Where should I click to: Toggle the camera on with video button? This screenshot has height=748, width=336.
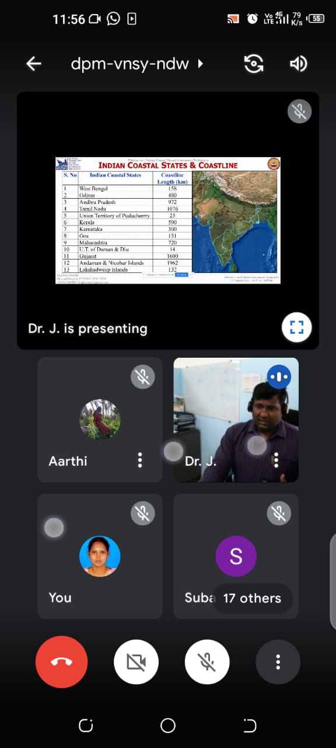point(136,662)
